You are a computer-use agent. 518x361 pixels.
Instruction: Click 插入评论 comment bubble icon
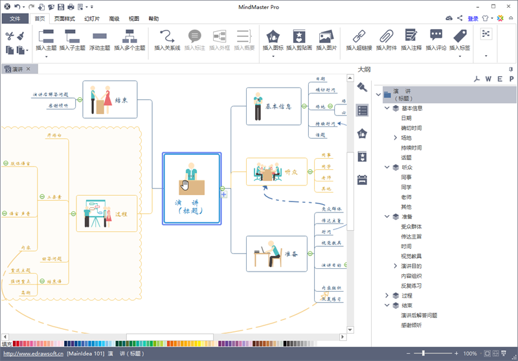click(436, 35)
